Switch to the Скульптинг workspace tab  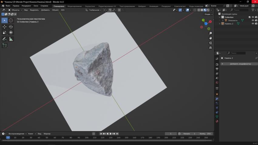tap(90, 6)
